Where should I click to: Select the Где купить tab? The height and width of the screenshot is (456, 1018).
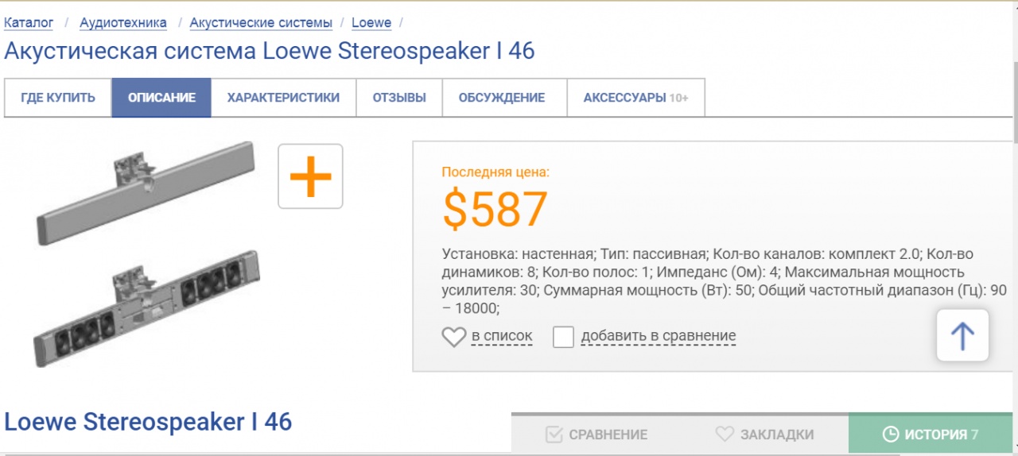click(x=58, y=98)
